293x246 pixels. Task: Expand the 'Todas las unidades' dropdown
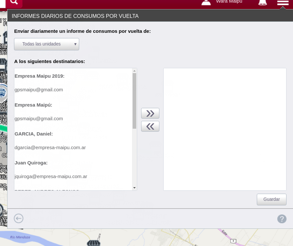point(47,44)
